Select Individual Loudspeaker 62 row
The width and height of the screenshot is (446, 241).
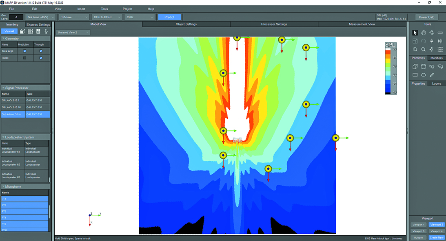tap(25, 163)
